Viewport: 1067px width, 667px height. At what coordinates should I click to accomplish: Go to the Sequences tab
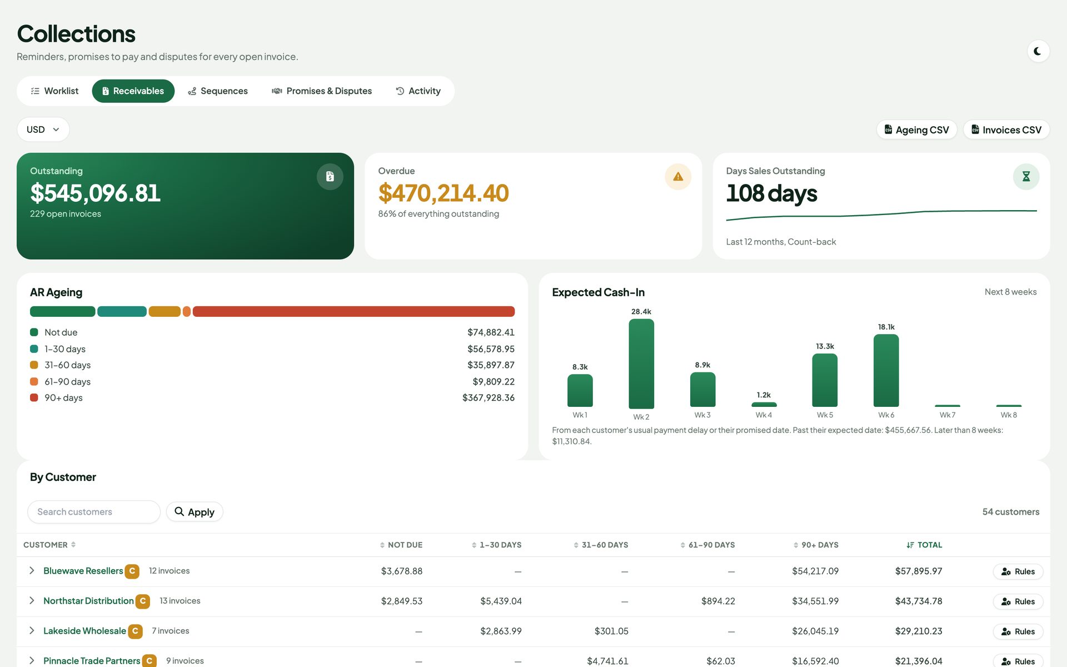coord(218,91)
